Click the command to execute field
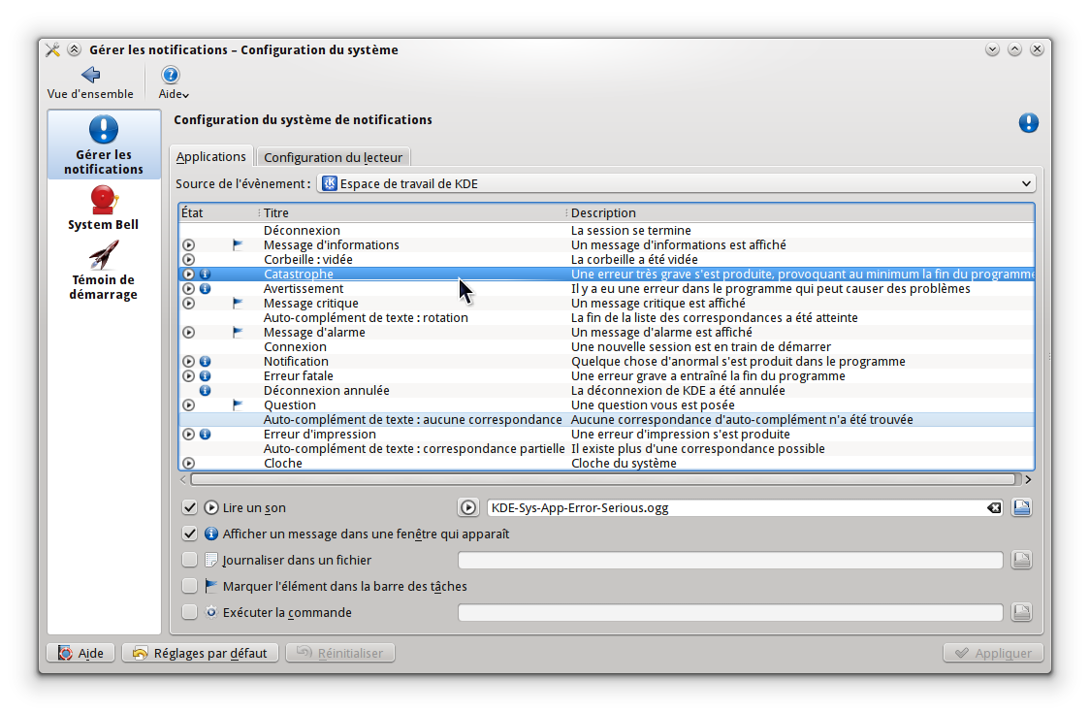 coord(730,612)
